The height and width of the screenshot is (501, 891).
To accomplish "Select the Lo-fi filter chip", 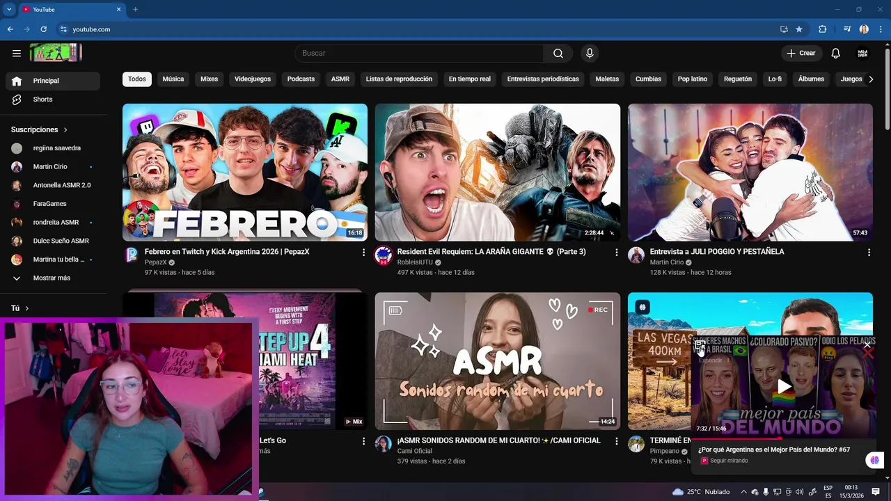I will [775, 79].
